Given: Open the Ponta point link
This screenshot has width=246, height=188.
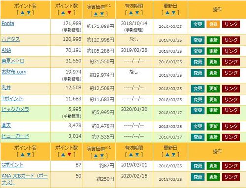Looking at the screenshot, I should (x=8, y=23).
